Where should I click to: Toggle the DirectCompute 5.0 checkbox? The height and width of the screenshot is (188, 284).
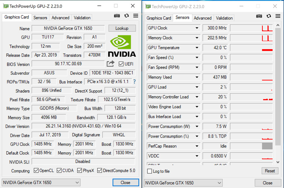(99, 170)
